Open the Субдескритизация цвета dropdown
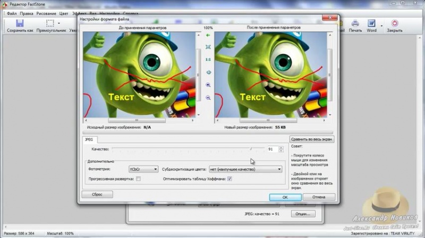The image size is (425, 238). (245, 169)
